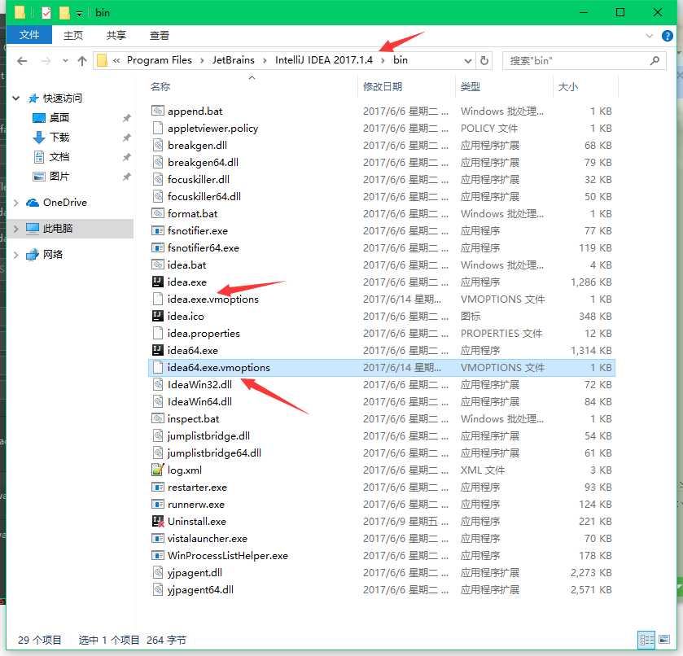Select 文档 in quick access
683x656 pixels.
click(59, 157)
